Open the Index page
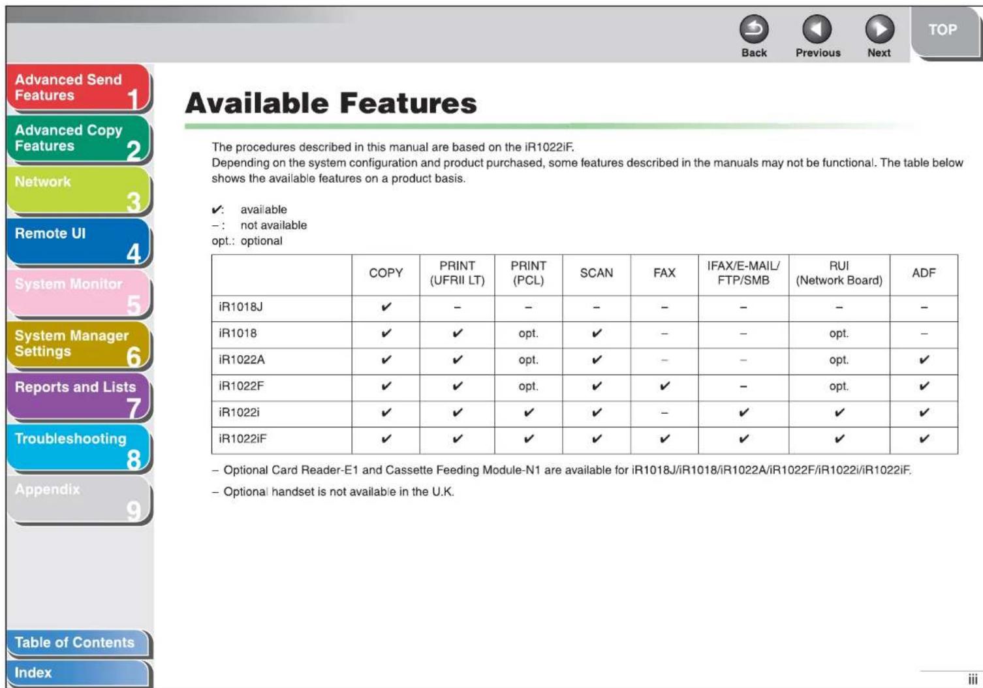This screenshot has height=688, width=983. pyautogui.click(x=78, y=673)
